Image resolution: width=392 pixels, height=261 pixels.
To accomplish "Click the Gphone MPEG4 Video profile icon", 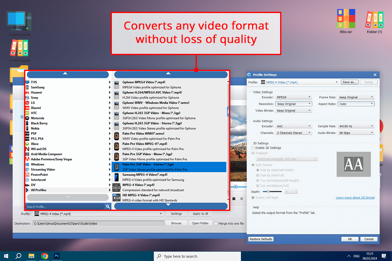I will (116, 85).
